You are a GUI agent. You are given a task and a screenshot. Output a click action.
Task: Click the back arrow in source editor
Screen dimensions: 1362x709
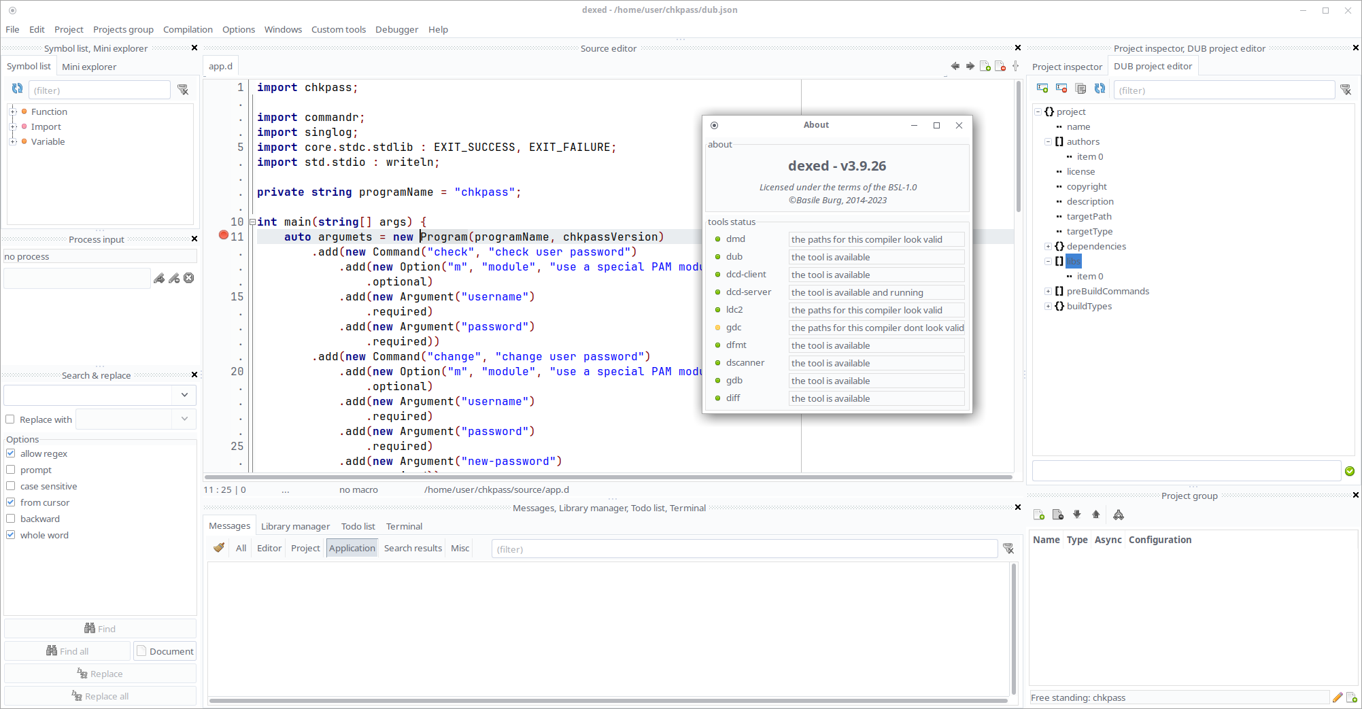coord(955,66)
